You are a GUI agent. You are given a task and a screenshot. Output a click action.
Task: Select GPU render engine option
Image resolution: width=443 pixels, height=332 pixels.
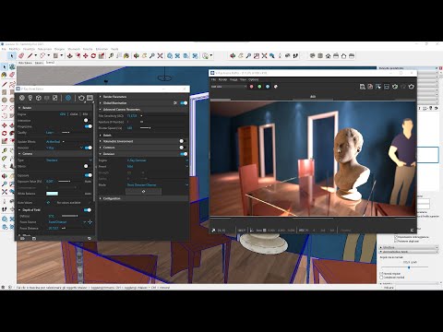pos(63,114)
